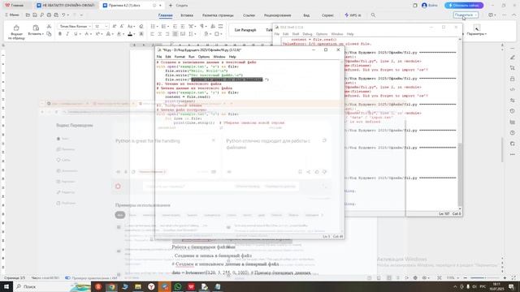The image size is (520, 292).
Task: Toggle the Justify alignment button
Action: (175, 34)
